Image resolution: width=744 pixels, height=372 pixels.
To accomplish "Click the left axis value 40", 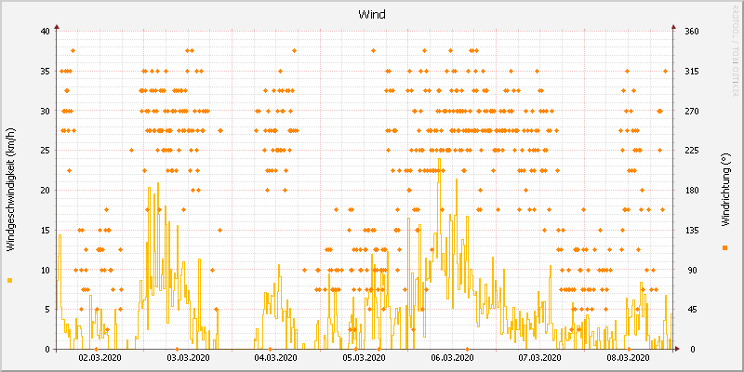I will (x=45, y=32).
